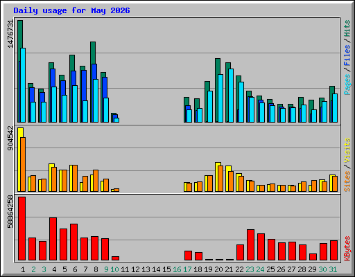
Task: Click green day label 23 on the x-axis
Action: coord(250,269)
